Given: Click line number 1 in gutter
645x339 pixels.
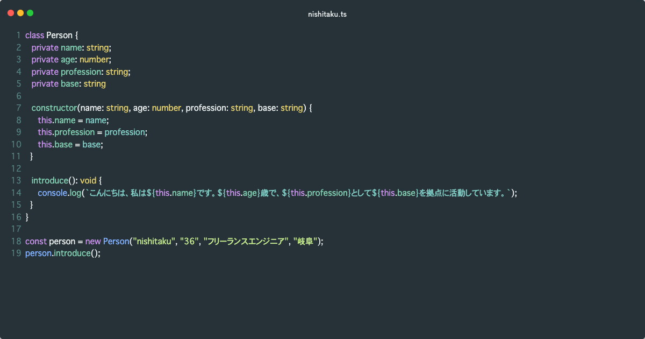Looking at the screenshot, I should pyautogui.click(x=18, y=36).
